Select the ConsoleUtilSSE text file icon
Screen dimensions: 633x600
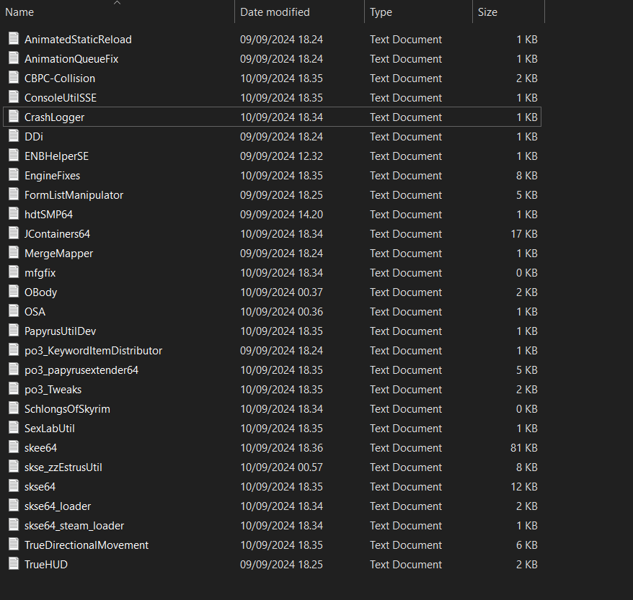point(14,97)
